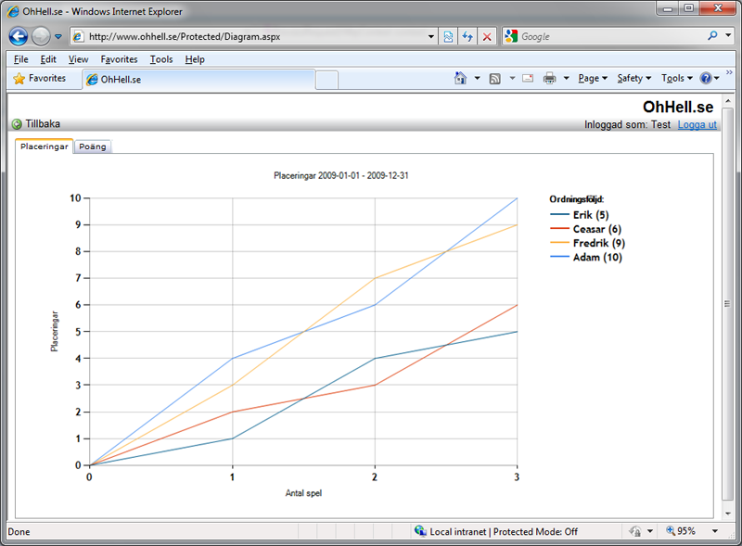Click the Google search input field
The height and width of the screenshot is (546, 742).
tap(608, 37)
